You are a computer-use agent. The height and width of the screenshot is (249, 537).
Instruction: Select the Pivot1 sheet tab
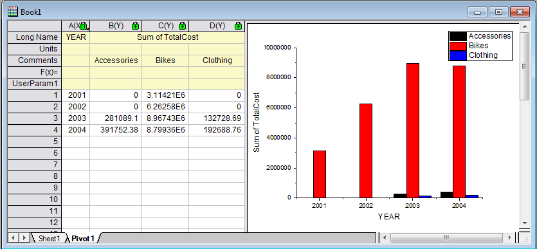click(82, 238)
